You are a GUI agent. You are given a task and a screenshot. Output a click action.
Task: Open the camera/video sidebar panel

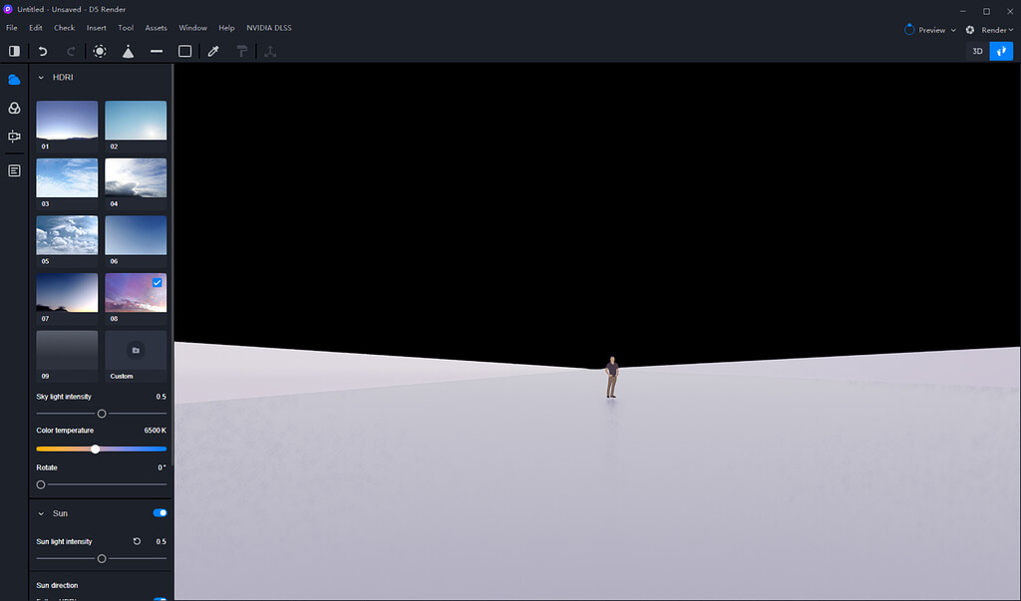13,137
